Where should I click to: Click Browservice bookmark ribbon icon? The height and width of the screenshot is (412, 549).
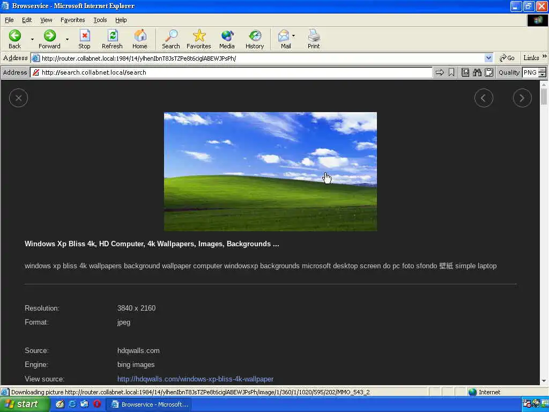point(451,72)
